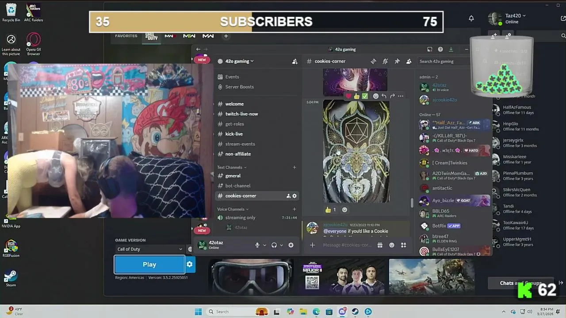Screen dimensions: 566x318
Task: Open add reaction picker in hover toolbar
Action: click(x=375, y=96)
